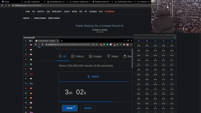Screen dimensions: 201x113
Task: Open the profile avatar in timer window
Action: (128, 45)
